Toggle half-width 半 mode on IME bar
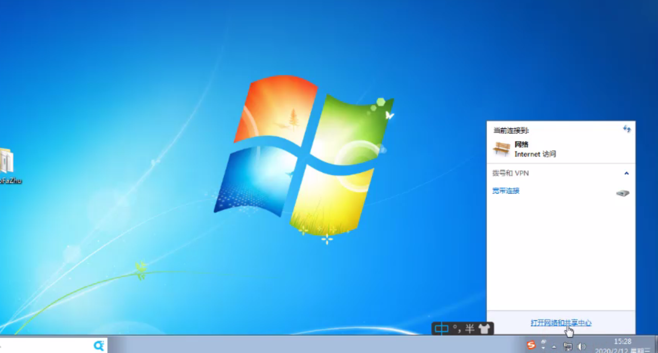The width and height of the screenshot is (658, 353). [469, 329]
